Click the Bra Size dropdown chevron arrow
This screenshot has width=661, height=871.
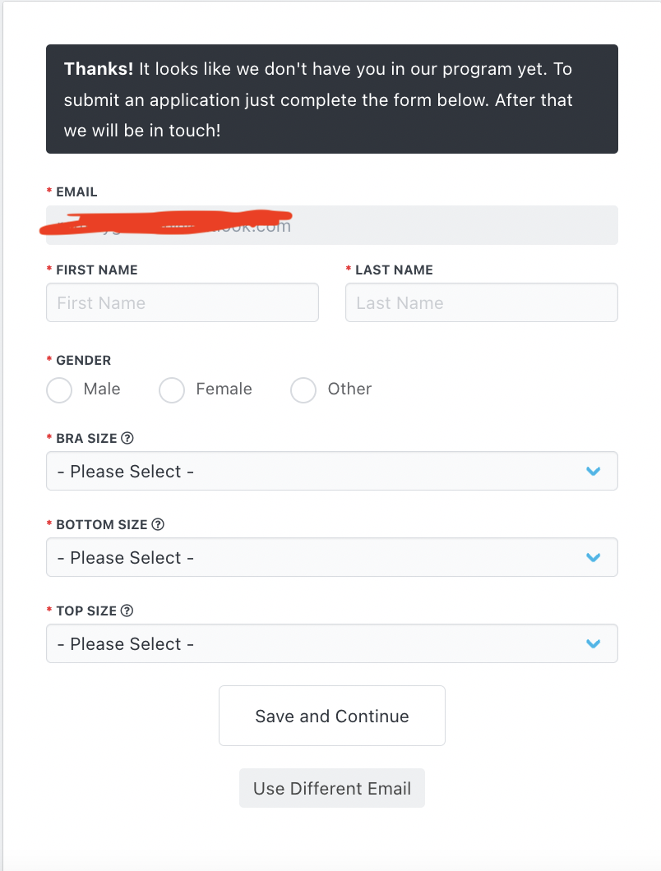594,471
